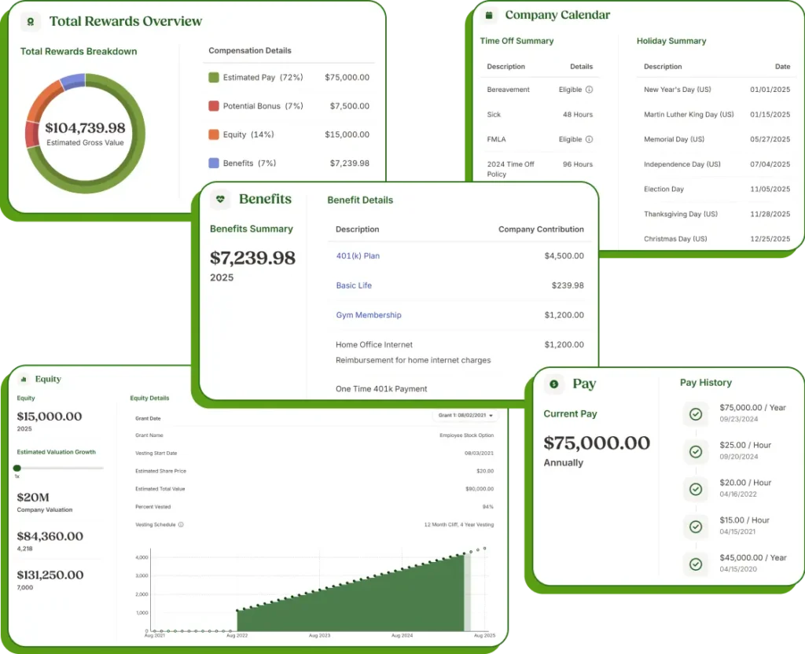Follow the Gym Membership link
This screenshot has height=654, width=805.
[x=368, y=315]
